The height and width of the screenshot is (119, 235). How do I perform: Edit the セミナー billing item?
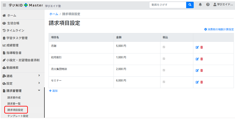tap(197, 82)
